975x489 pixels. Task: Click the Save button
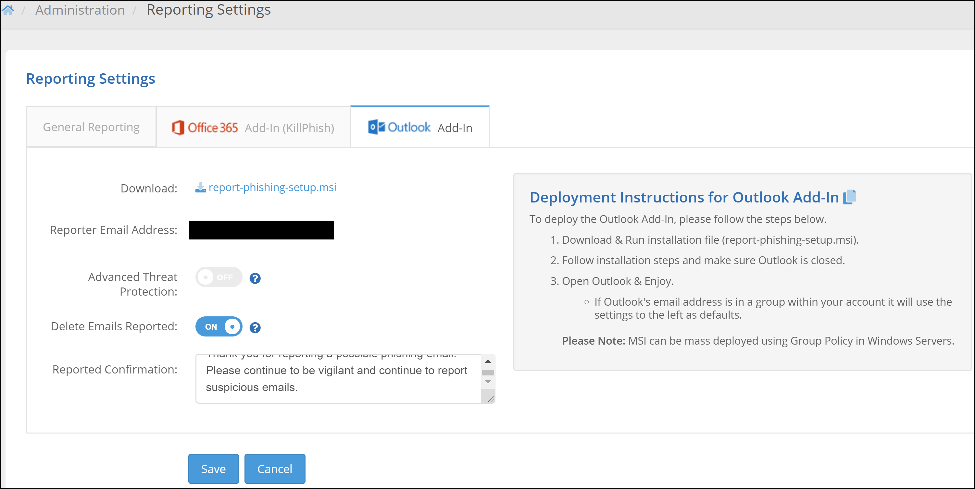(213, 469)
